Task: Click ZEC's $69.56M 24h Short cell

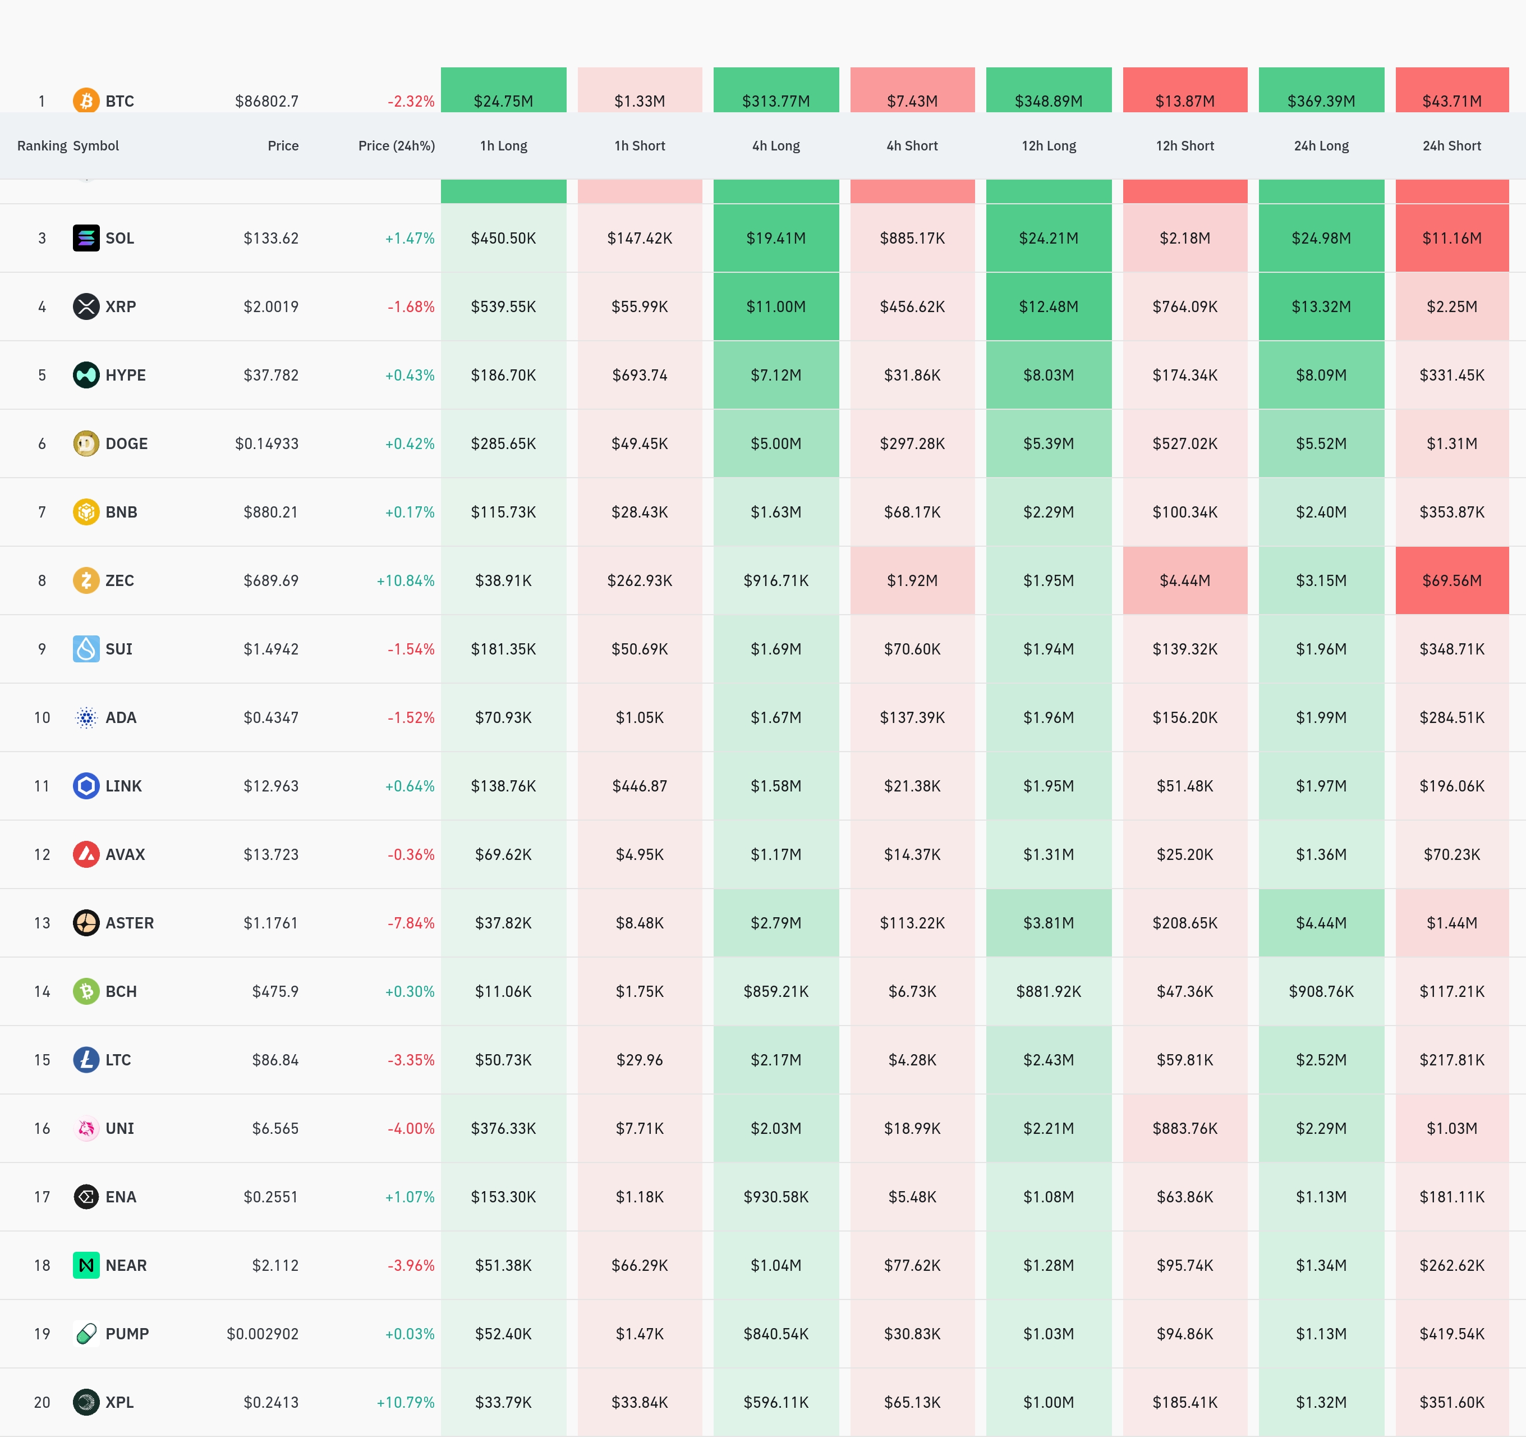Action: coord(1451,580)
